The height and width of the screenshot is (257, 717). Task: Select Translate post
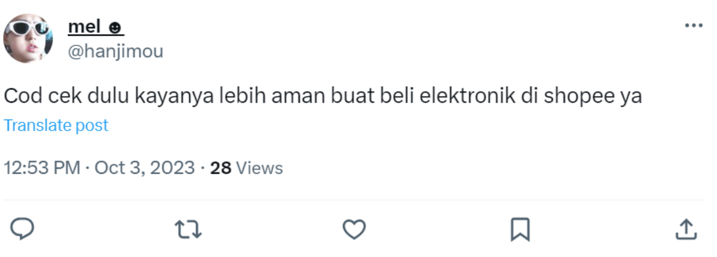click(56, 125)
